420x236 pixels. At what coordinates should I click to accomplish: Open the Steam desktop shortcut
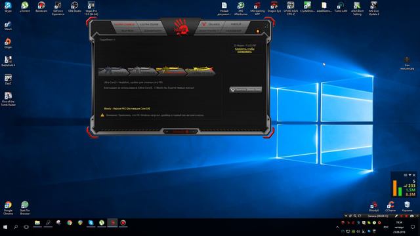coord(8,26)
